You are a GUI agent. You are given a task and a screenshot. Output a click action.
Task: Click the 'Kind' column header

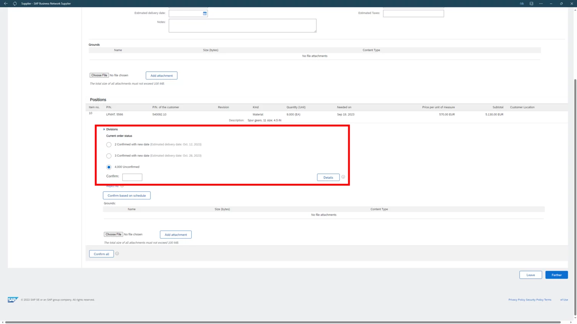point(255,107)
